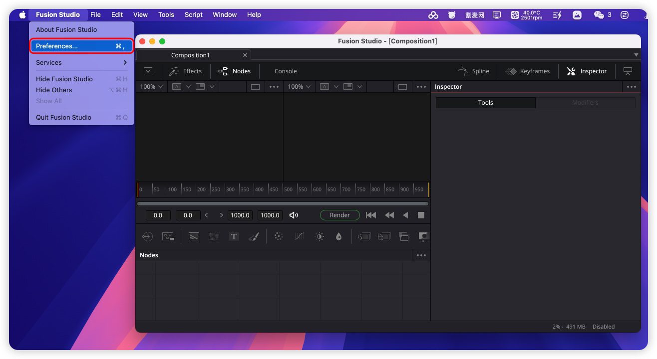This screenshot has height=359, width=657.
Task: Mute audio with the speaker icon
Action: point(294,215)
